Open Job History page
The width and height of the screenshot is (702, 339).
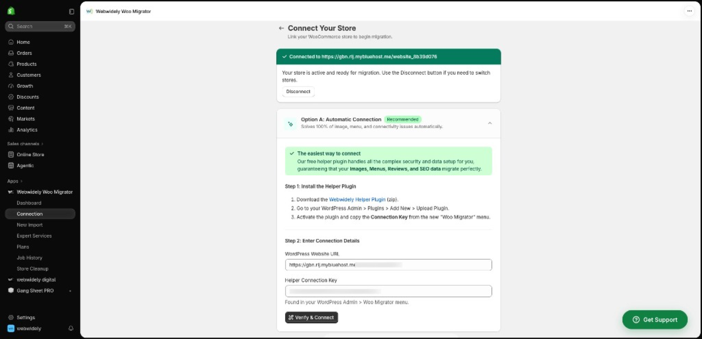tap(29, 258)
